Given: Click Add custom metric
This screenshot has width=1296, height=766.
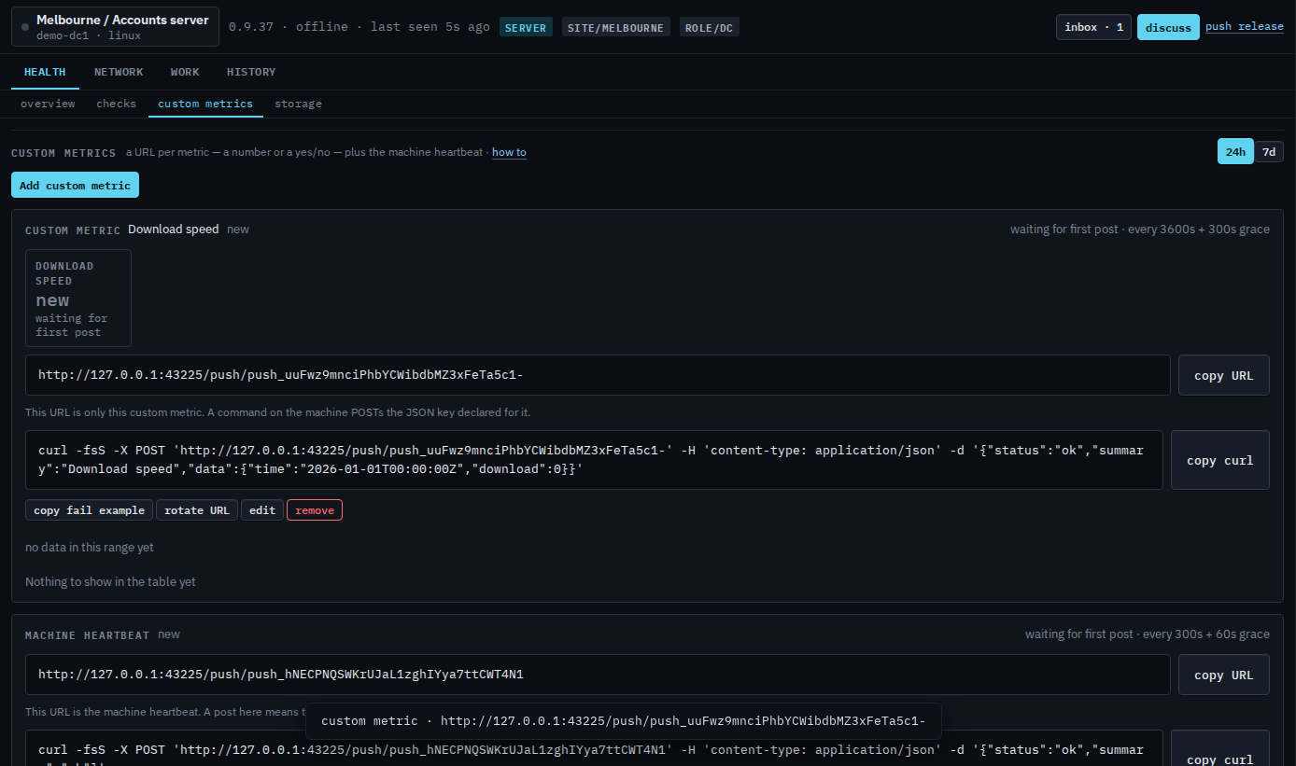Looking at the screenshot, I should click(x=75, y=185).
